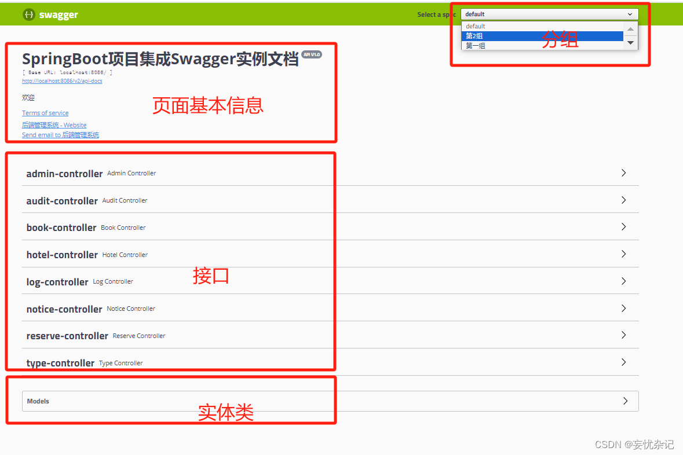The height and width of the screenshot is (455, 683).
Task: Click the 'API V1.0' version badge
Action: click(312, 55)
